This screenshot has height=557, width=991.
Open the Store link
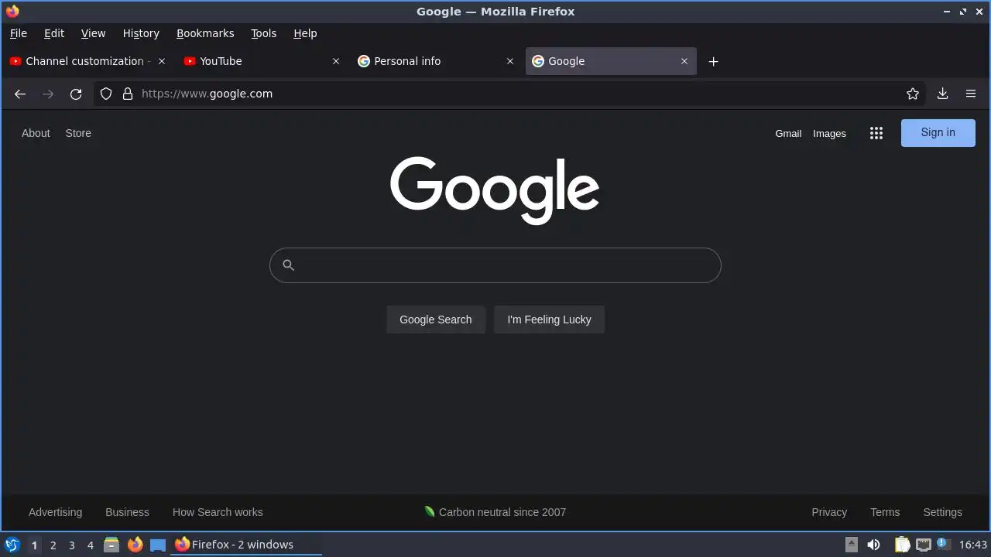78,133
